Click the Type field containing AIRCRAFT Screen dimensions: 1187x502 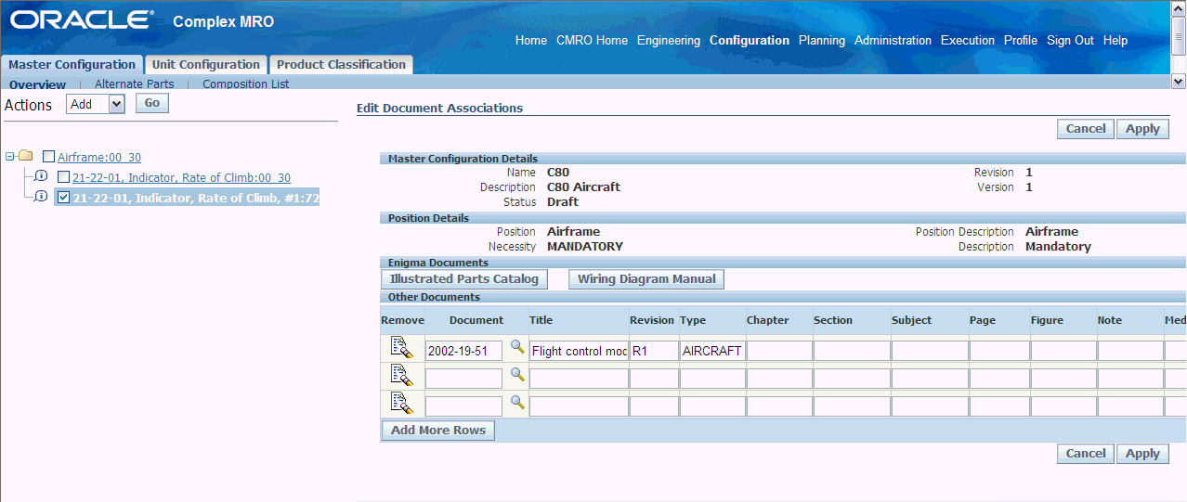(x=712, y=351)
